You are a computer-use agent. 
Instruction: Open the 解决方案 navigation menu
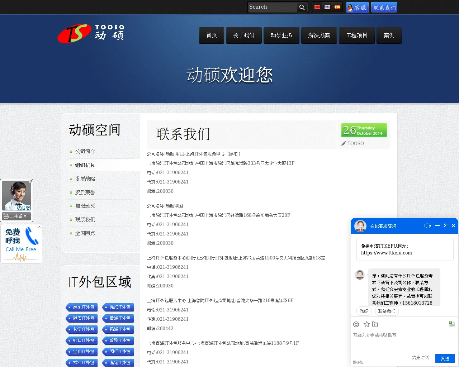(x=319, y=35)
